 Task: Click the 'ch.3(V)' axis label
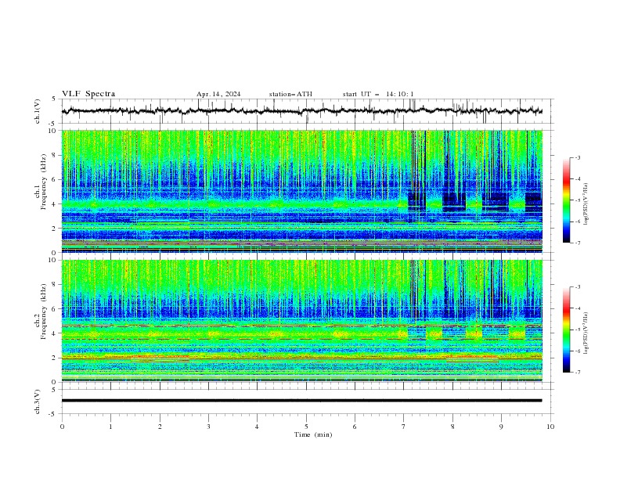[38, 402]
